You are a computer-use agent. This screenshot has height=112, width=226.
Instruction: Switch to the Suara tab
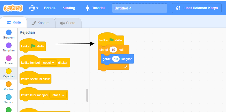point(68,23)
